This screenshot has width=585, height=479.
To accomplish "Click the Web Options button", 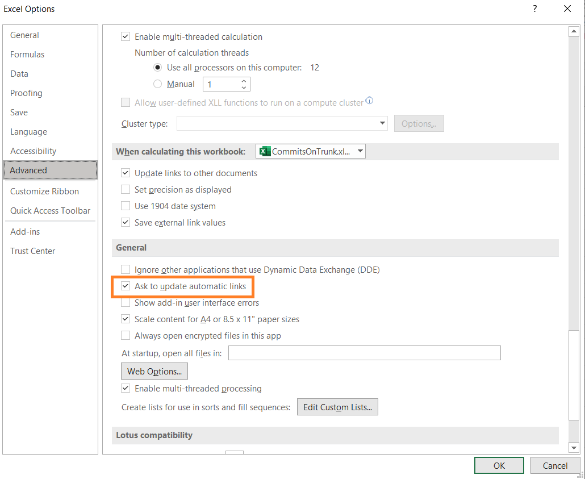I will pyautogui.click(x=154, y=372).
